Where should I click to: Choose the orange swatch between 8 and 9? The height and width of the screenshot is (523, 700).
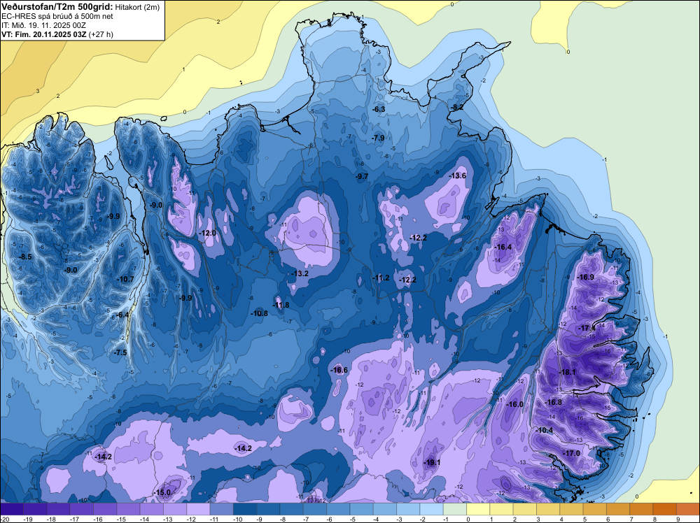[x=665, y=509]
